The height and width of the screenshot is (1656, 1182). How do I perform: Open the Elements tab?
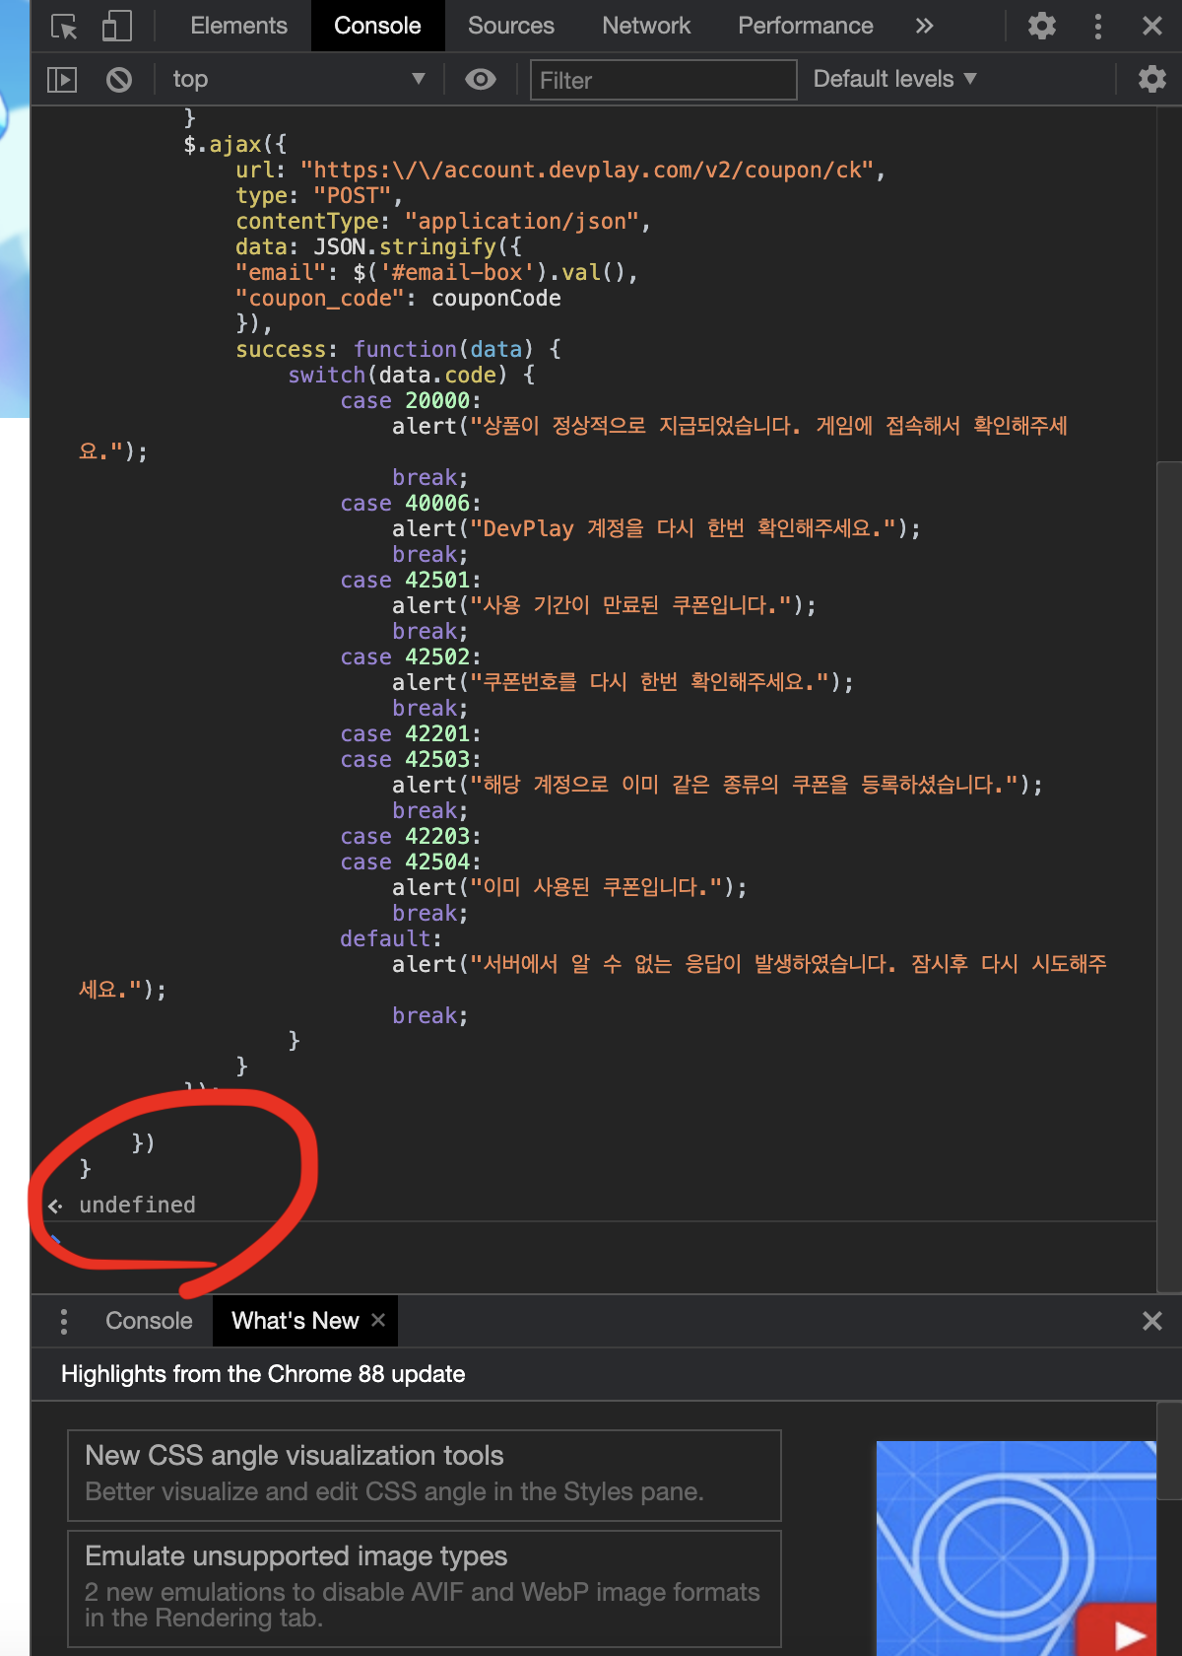pyautogui.click(x=238, y=26)
